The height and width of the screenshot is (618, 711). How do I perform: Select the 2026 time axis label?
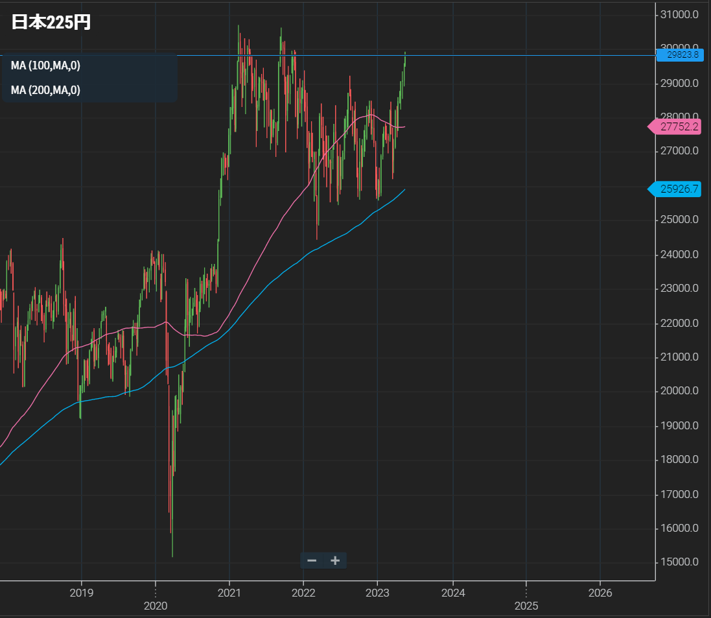pyautogui.click(x=600, y=593)
